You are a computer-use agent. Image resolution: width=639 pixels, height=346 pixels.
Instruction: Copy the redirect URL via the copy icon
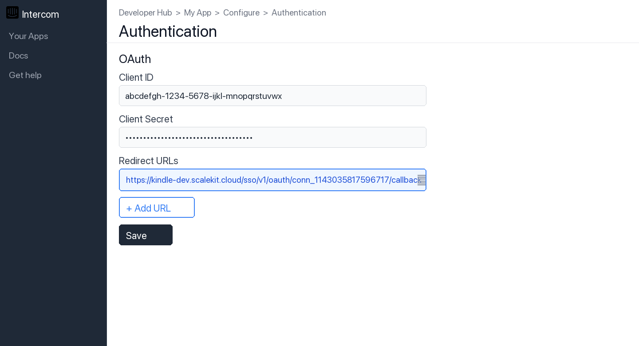pos(421,180)
